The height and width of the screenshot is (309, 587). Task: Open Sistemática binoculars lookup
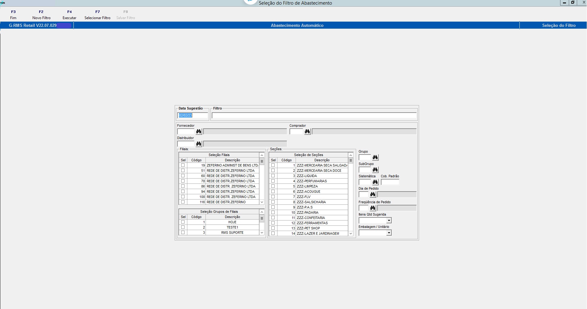(x=375, y=182)
